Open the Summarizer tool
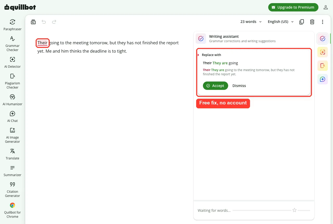The image size is (333, 224). pyautogui.click(x=12, y=171)
